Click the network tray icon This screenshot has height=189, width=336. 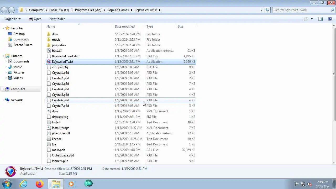coord(303,184)
